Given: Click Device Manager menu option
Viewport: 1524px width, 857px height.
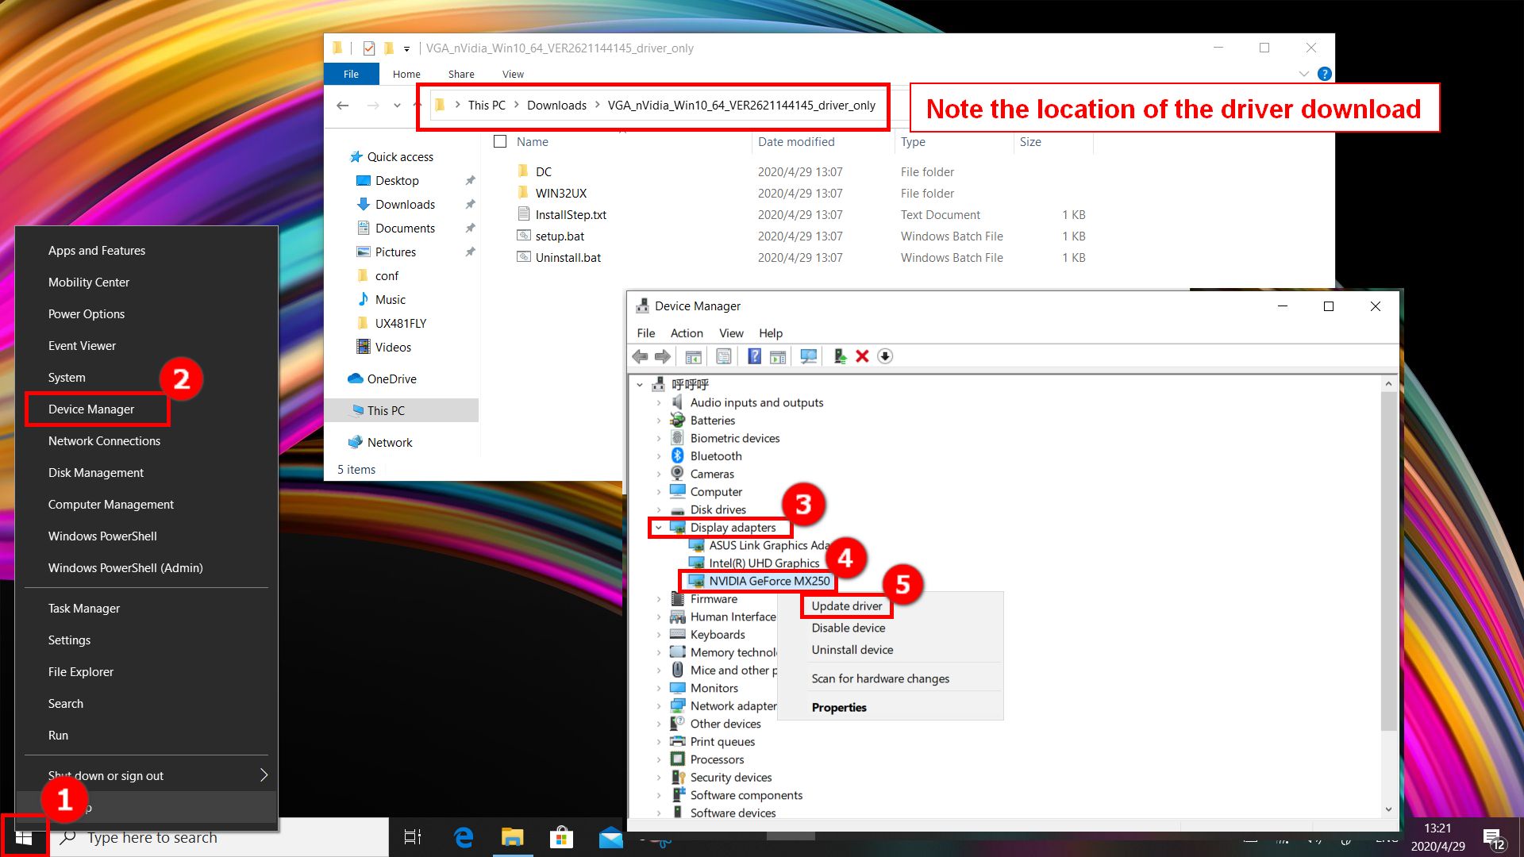Looking at the screenshot, I should [91, 408].
